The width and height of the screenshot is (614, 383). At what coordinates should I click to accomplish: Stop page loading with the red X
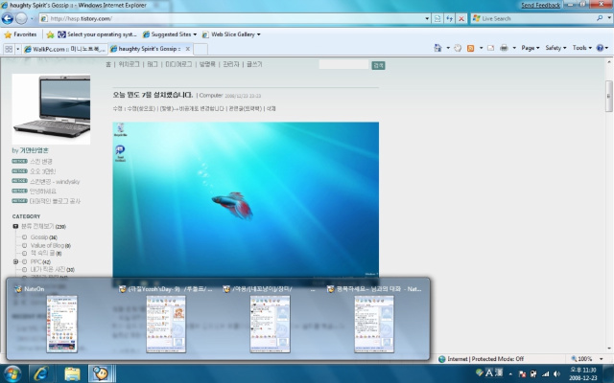coord(461,18)
